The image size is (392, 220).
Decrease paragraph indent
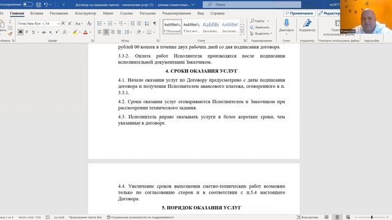point(132,23)
